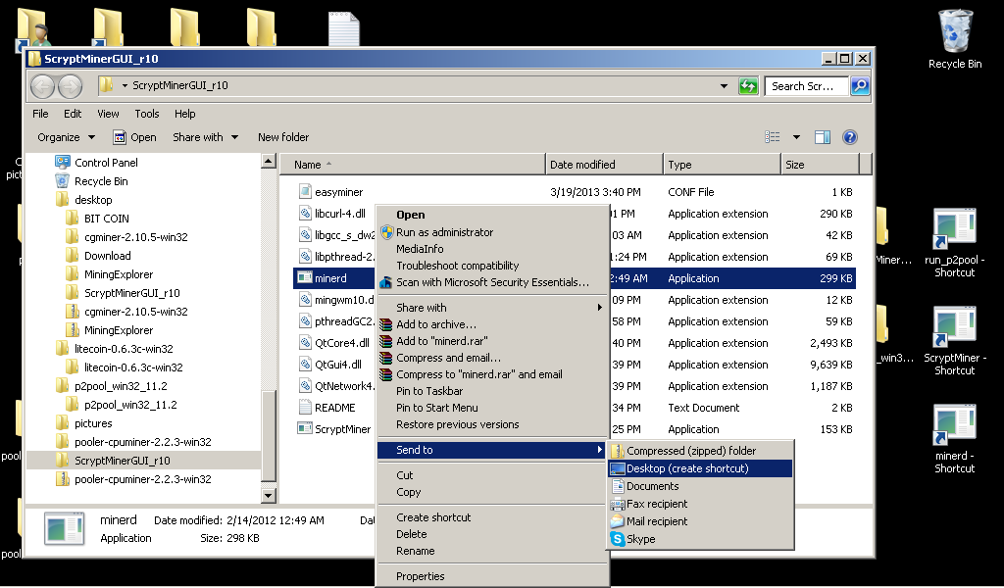This screenshot has width=1004, height=588.
Task: Click navigation pane scroll down arrow
Action: pos(269,495)
